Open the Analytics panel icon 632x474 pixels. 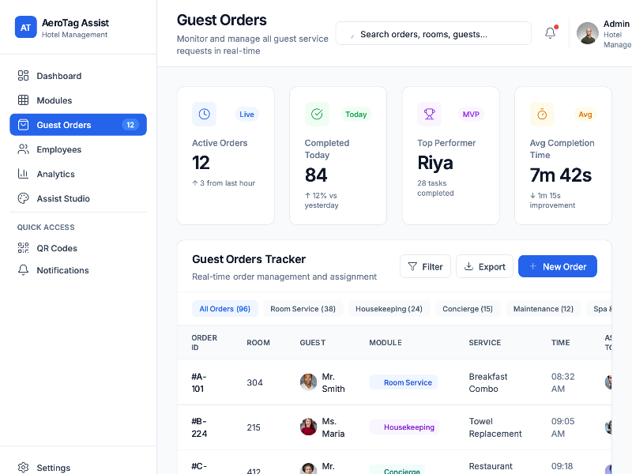click(24, 174)
